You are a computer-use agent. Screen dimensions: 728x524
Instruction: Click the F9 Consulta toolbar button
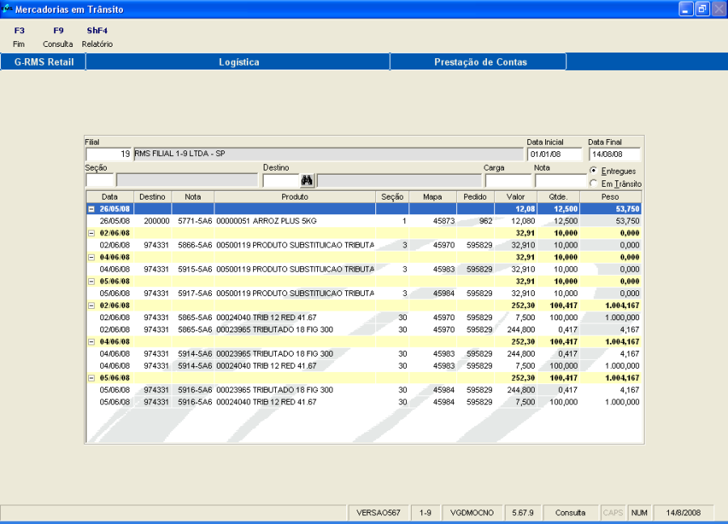[x=58, y=37]
